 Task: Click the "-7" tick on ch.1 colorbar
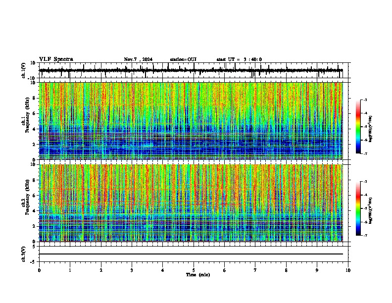365,153
